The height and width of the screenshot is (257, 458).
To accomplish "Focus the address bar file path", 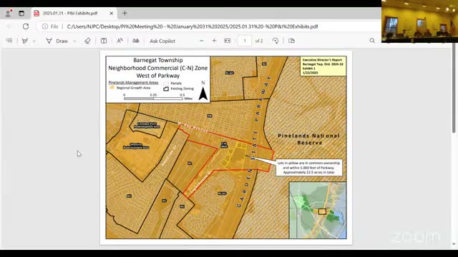I will pyautogui.click(x=193, y=26).
